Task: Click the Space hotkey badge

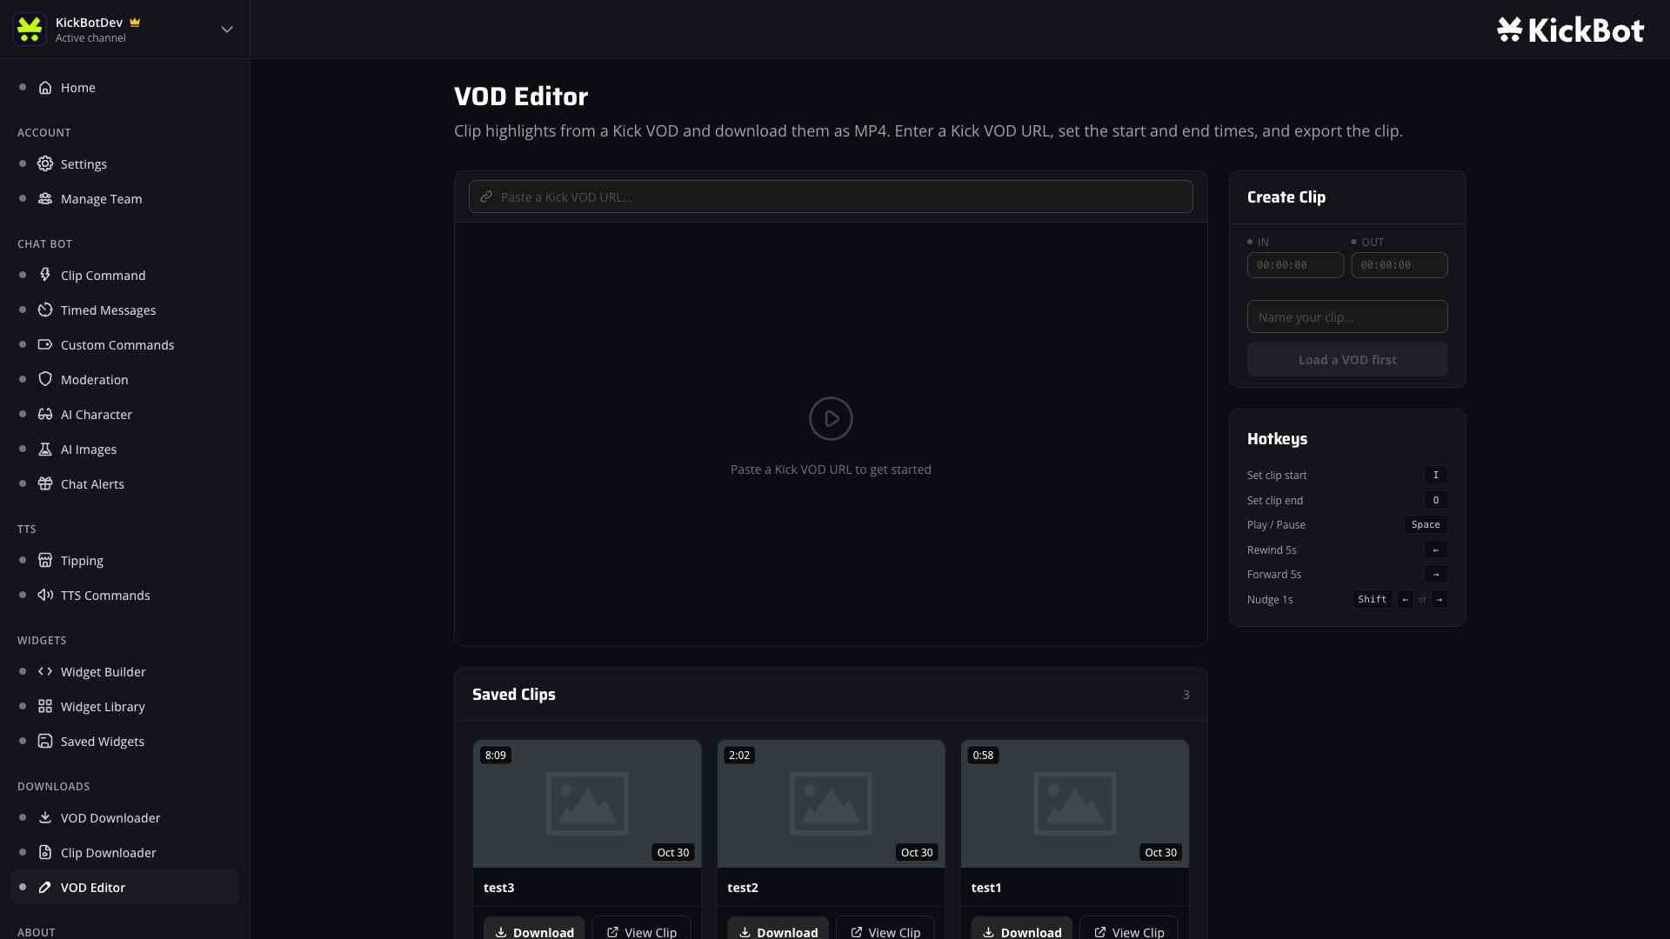Action: click(x=1426, y=524)
